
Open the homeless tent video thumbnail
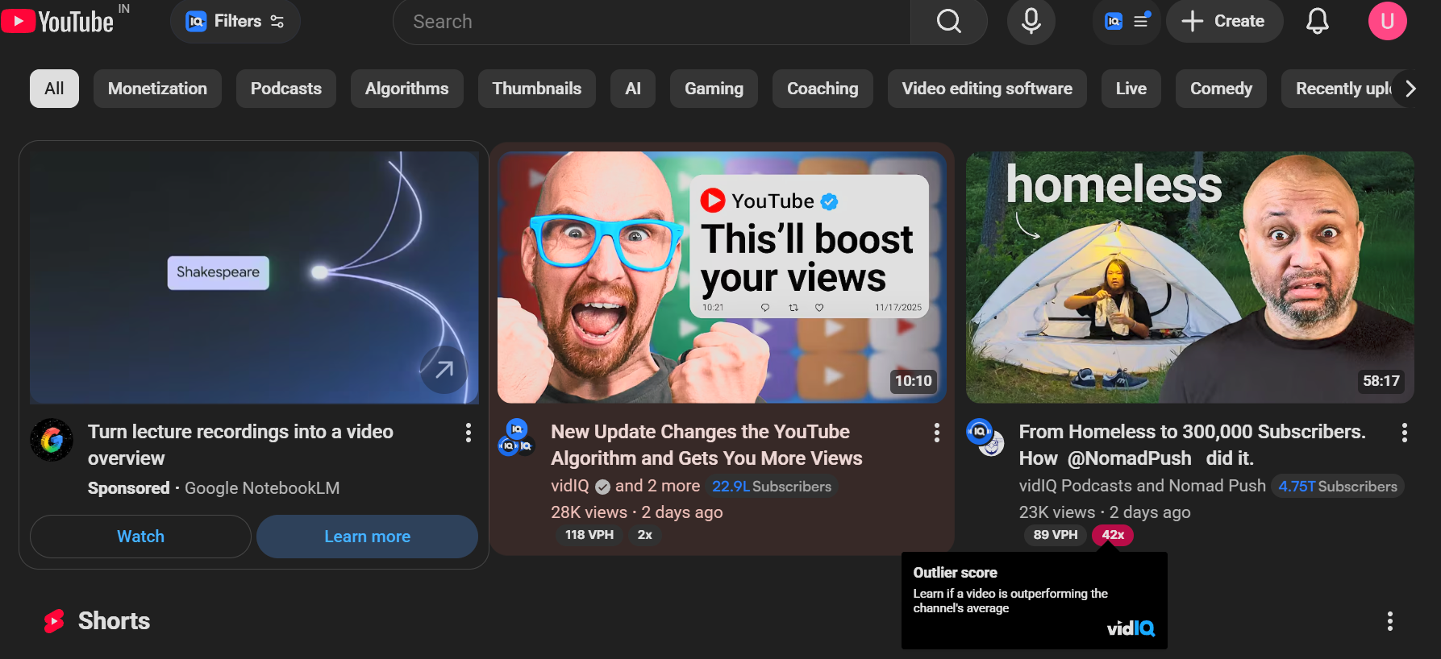click(1190, 277)
